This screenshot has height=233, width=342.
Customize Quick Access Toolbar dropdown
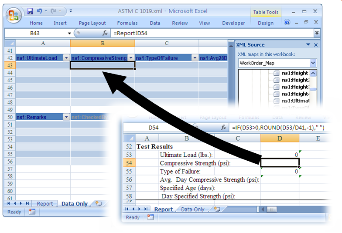pyautogui.click(x=71, y=10)
